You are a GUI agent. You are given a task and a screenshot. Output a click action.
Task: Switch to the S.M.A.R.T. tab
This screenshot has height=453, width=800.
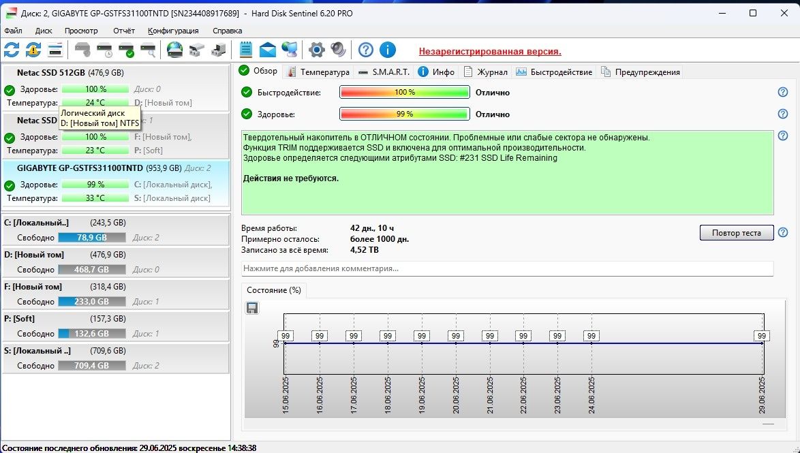coord(384,72)
